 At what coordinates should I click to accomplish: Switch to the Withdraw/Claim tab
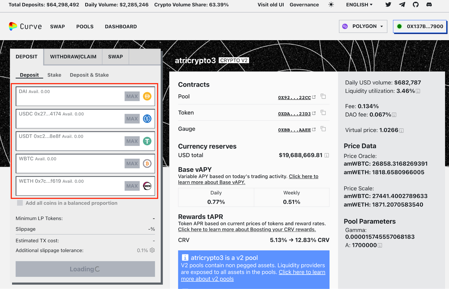pyautogui.click(x=73, y=57)
